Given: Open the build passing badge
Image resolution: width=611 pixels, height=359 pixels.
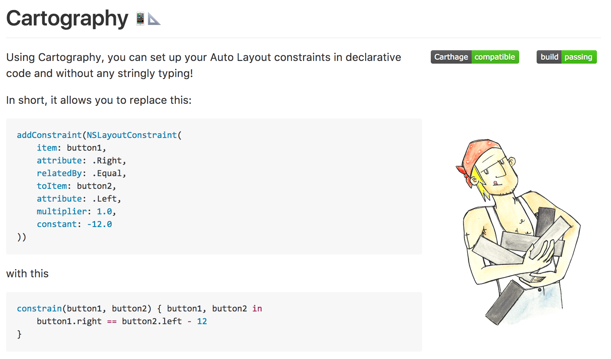Looking at the screenshot, I should [566, 57].
